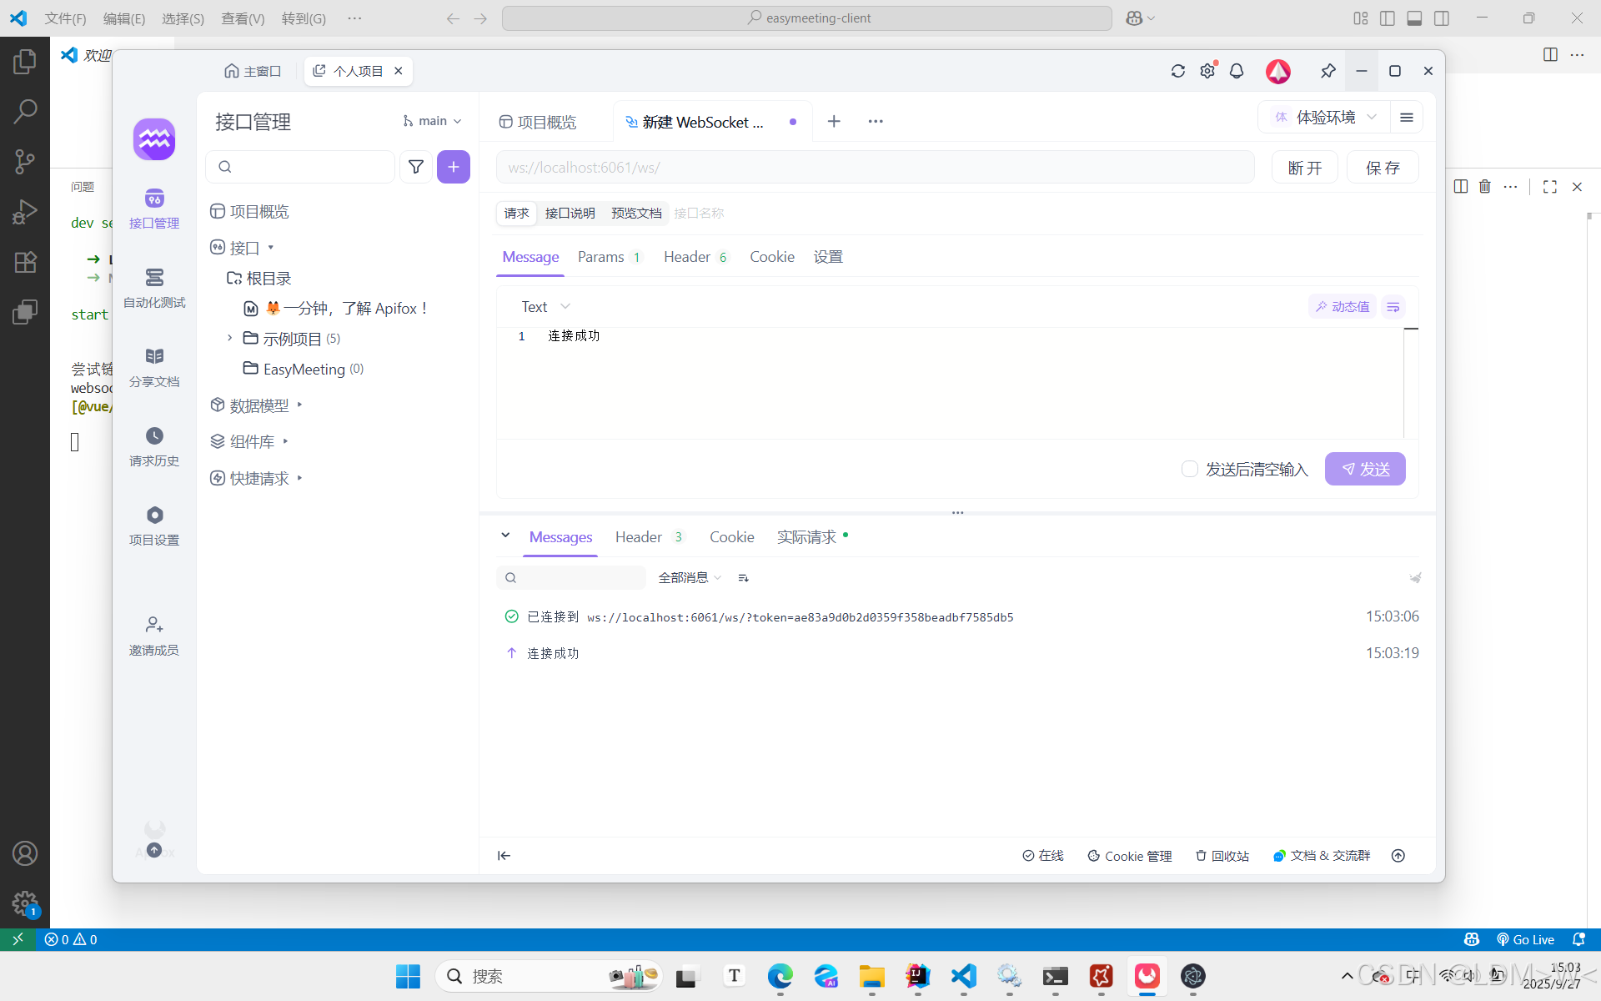This screenshot has height=1001, width=1601.
Task: Expand the 组件库 section
Action: pyautogui.click(x=285, y=441)
